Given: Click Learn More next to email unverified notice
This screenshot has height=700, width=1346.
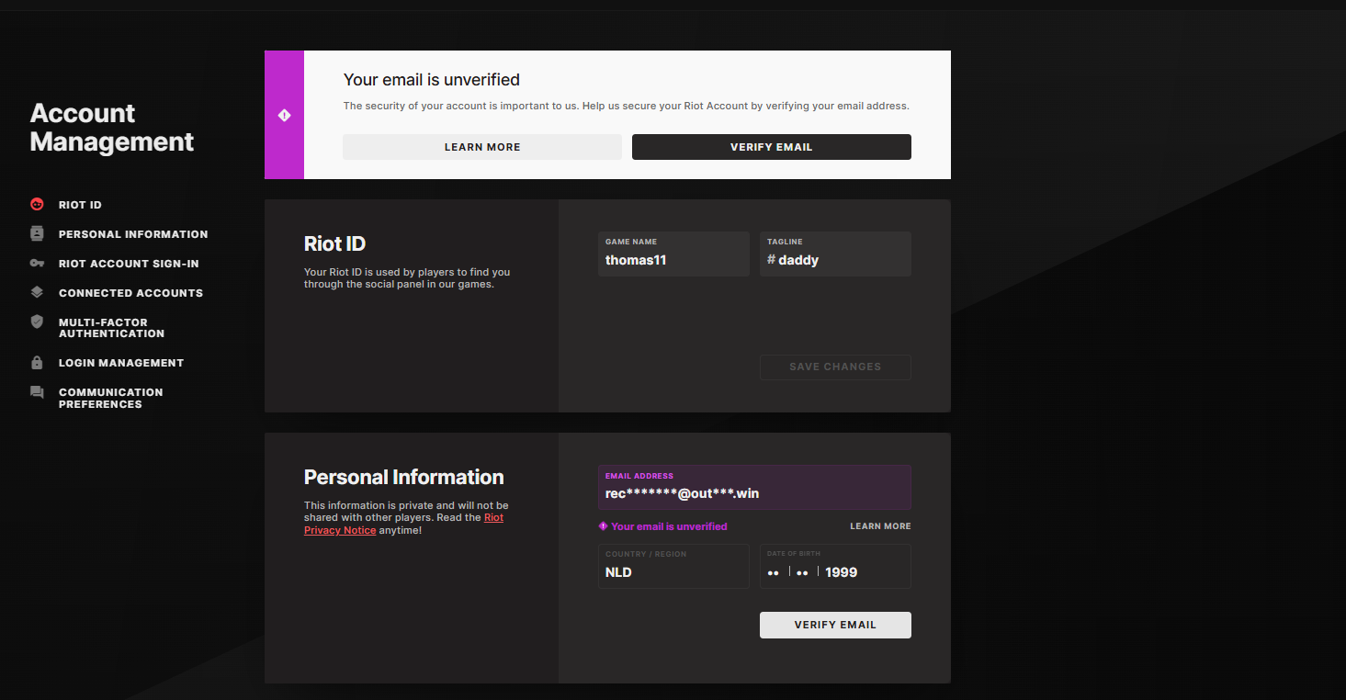Looking at the screenshot, I should tap(880, 526).
